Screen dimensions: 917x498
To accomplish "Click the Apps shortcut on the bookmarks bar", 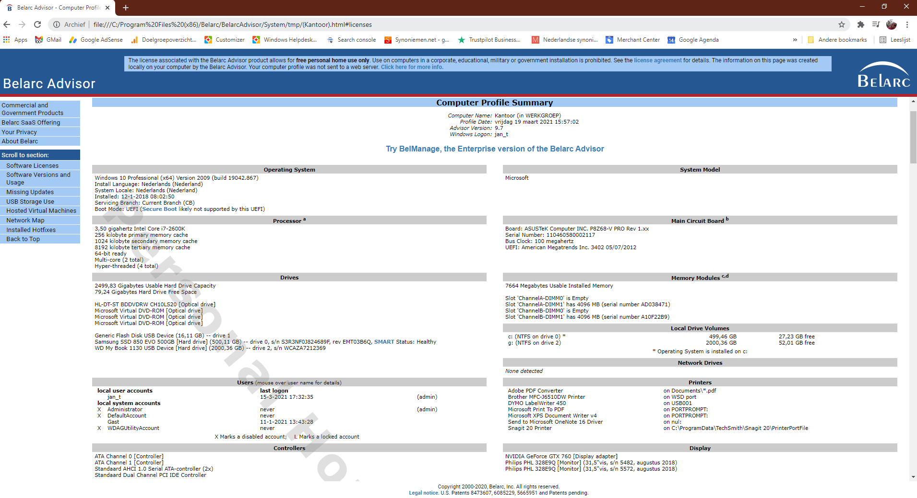I will click(x=16, y=40).
